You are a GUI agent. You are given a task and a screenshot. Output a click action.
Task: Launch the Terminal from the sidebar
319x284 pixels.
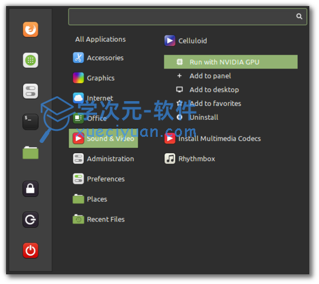pyautogui.click(x=30, y=122)
